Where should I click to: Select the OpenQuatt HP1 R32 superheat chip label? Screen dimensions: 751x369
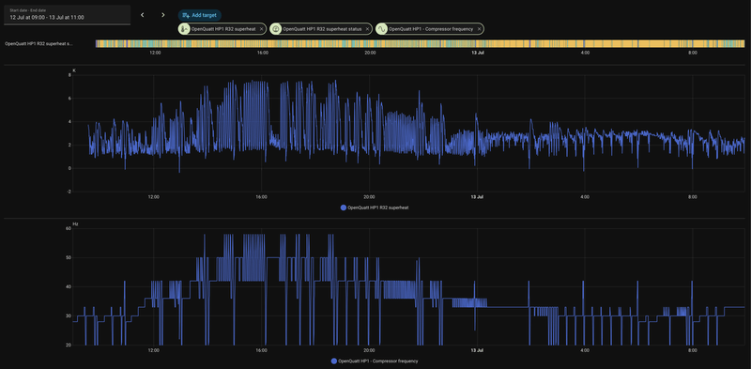click(x=223, y=29)
